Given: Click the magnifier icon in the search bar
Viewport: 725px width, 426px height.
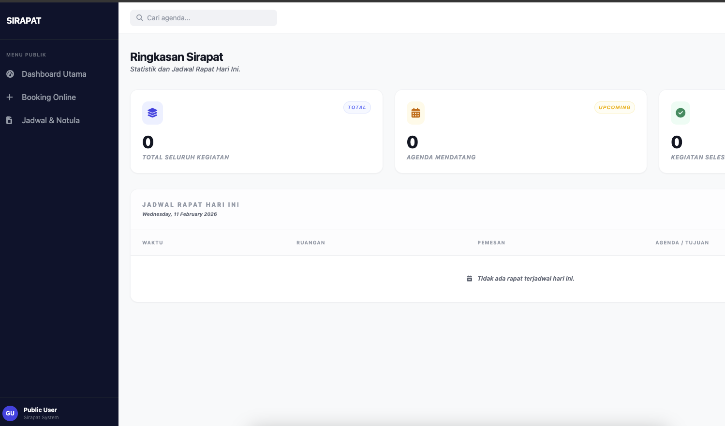Looking at the screenshot, I should (140, 18).
